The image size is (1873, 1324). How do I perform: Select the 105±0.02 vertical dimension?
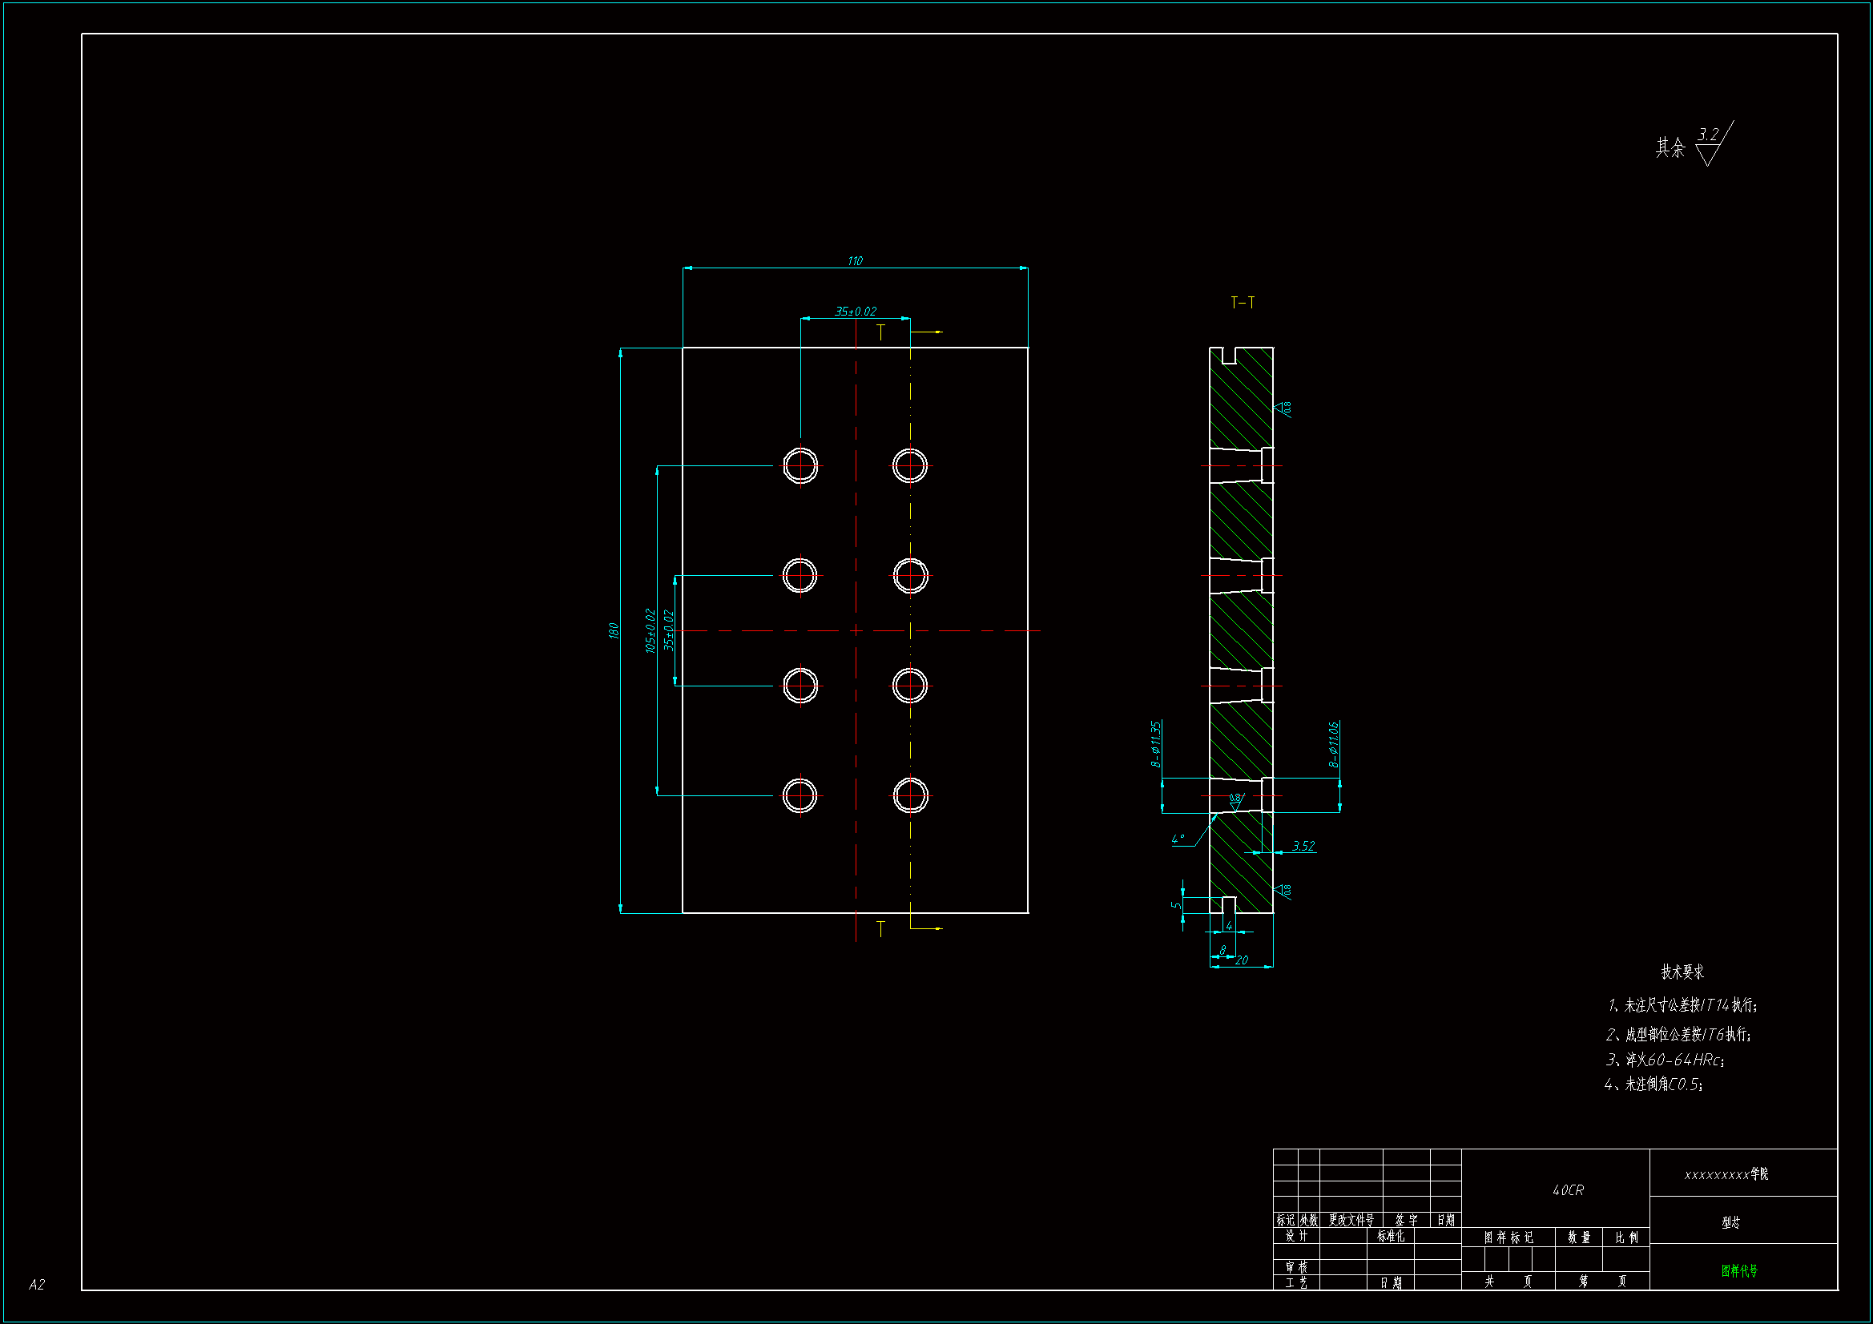(x=651, y=630)
